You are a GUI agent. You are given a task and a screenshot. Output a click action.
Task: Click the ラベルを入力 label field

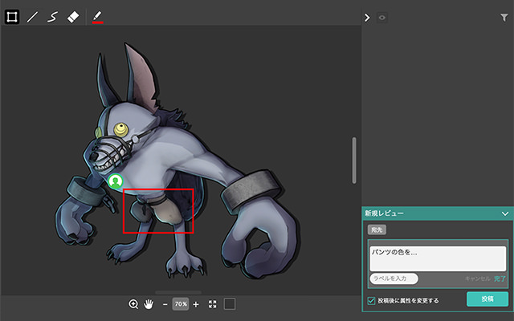point(394,278)
